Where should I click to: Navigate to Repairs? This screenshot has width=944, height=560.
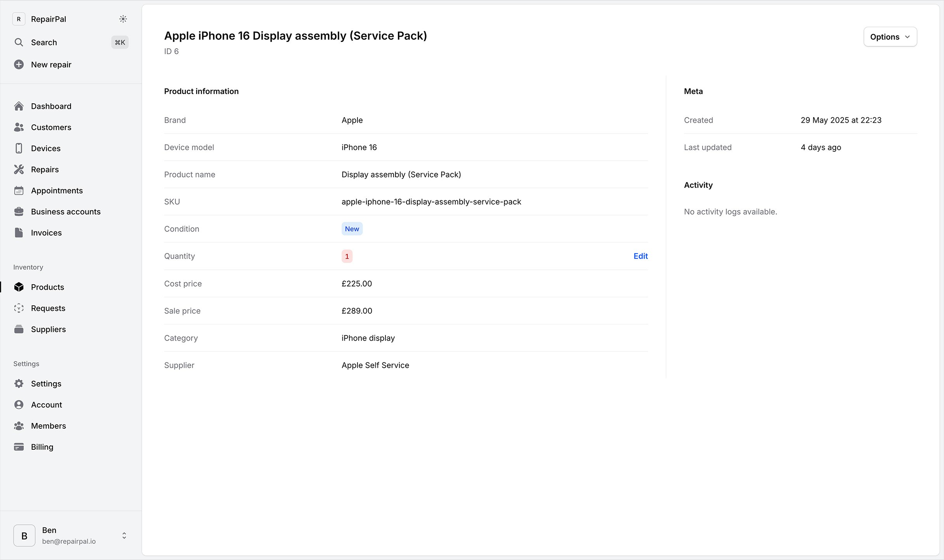pyautogui.click(x=45, y=169)
